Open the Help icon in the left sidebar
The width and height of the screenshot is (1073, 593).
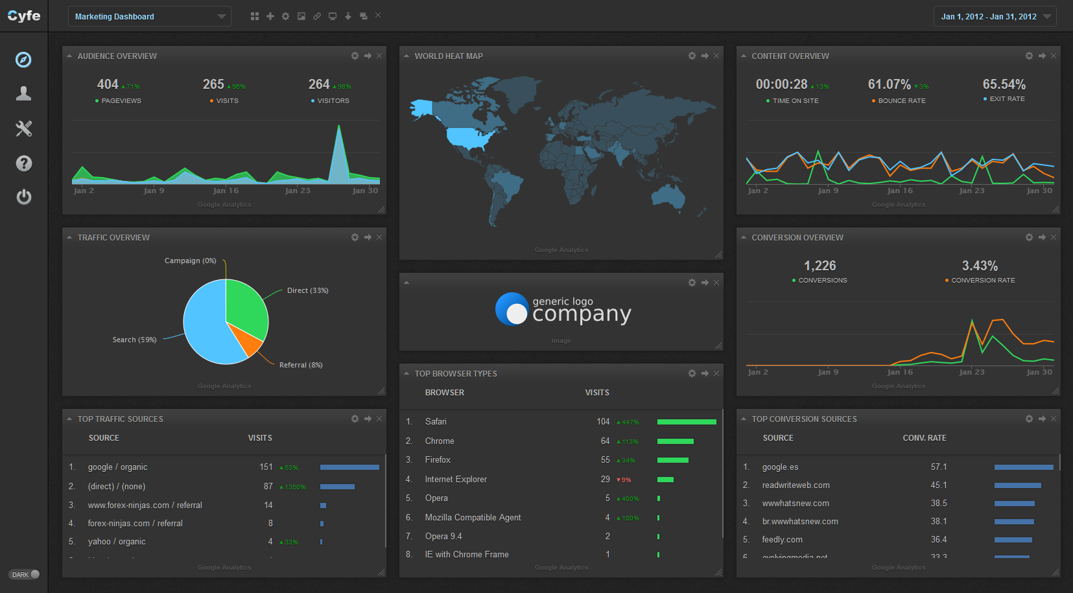pos(23,163)
